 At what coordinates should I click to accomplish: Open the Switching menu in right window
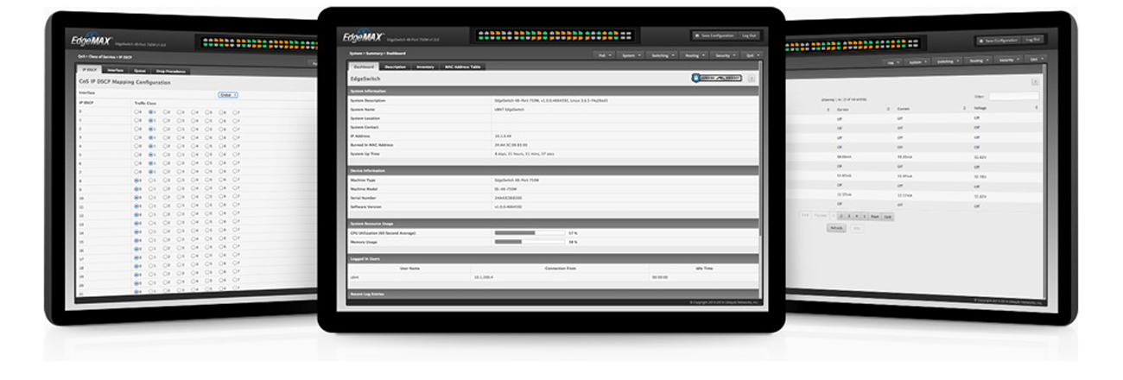point(948,60)
